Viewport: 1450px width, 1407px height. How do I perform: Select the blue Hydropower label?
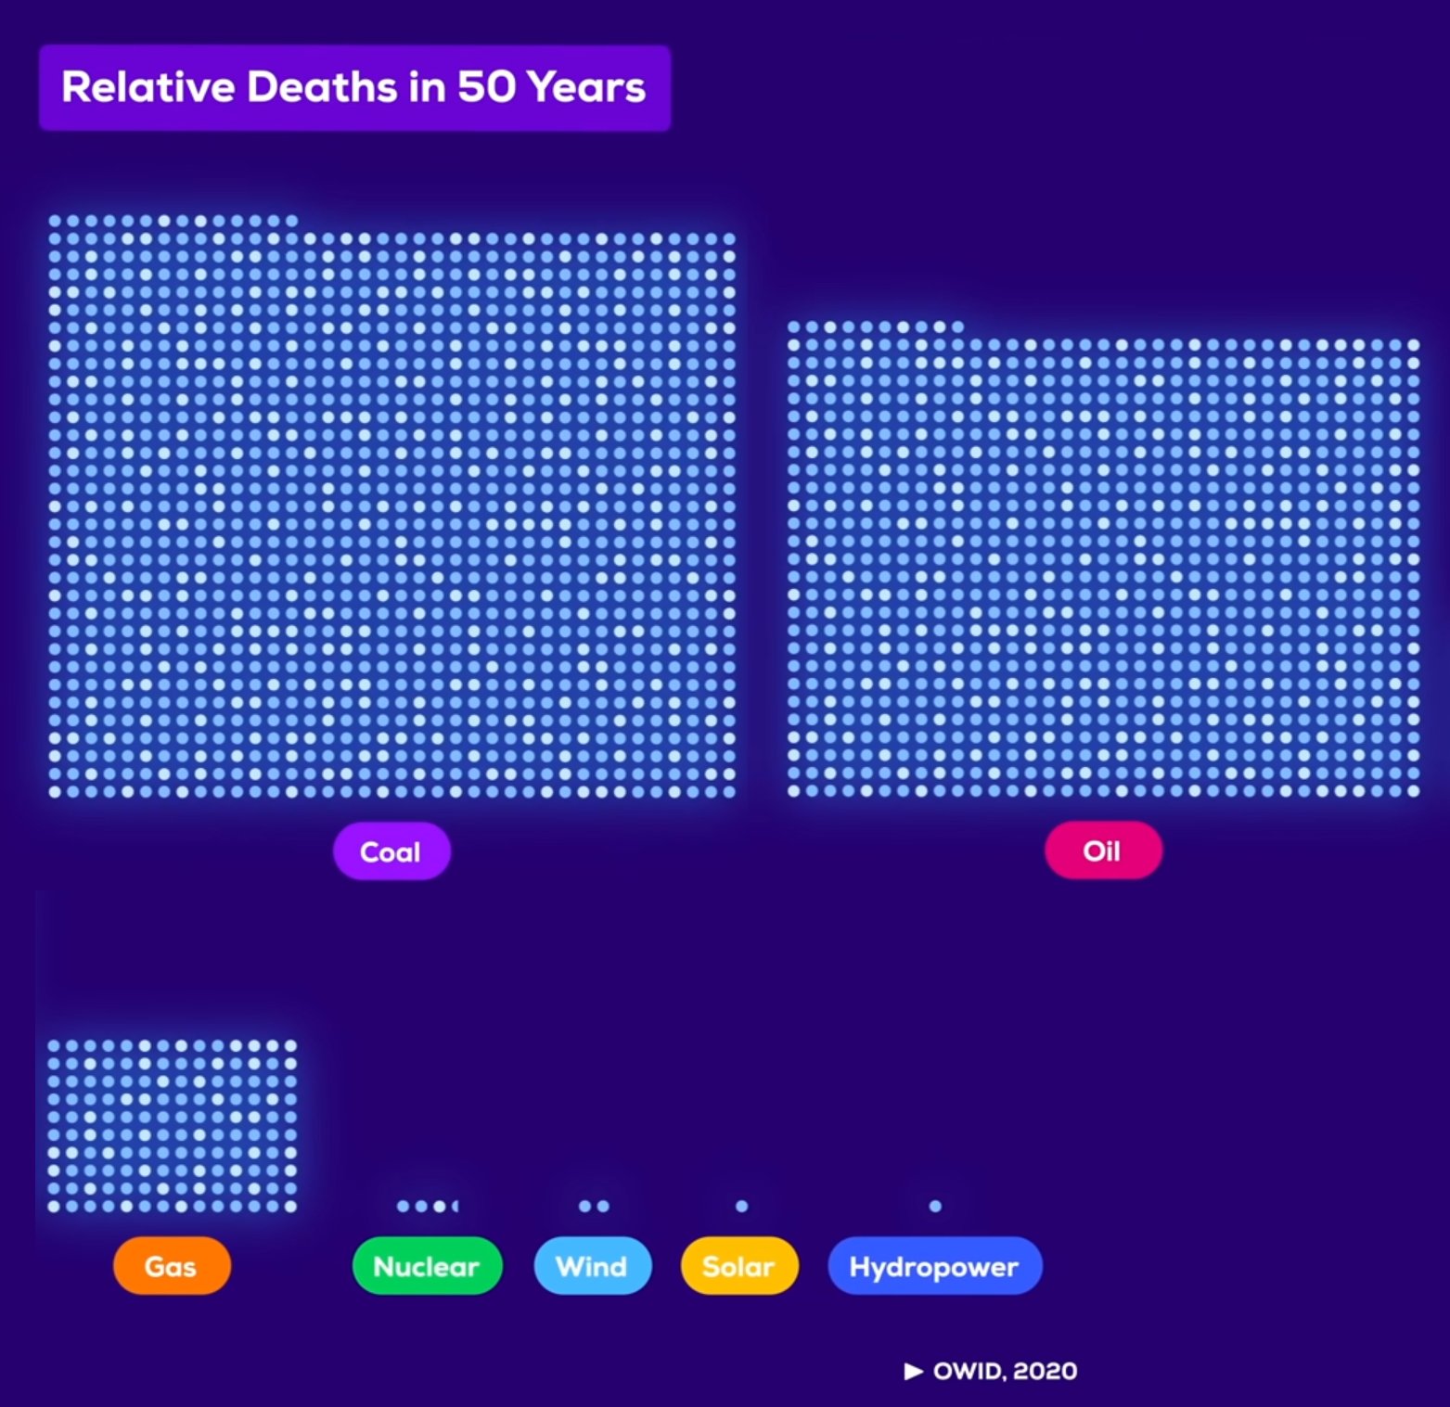pos(934,1265)
